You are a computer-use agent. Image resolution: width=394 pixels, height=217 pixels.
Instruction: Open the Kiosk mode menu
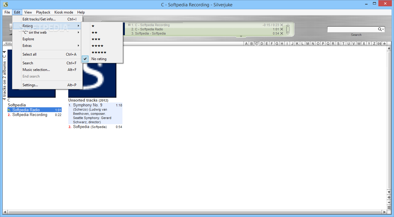64,12
